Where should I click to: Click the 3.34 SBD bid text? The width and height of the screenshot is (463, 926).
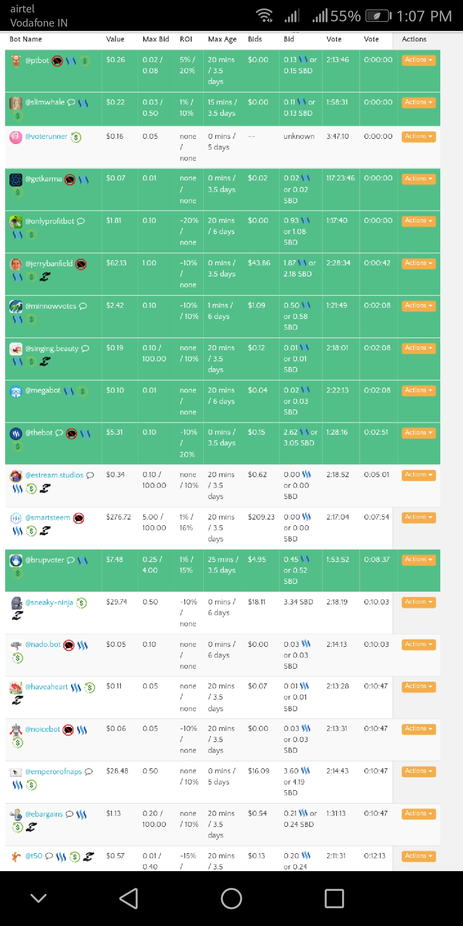pos(298,602)
